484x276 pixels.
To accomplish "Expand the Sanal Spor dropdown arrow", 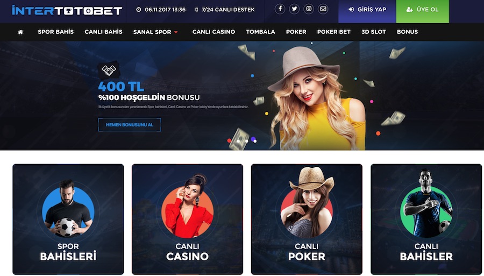I will [x=176, y=32].
